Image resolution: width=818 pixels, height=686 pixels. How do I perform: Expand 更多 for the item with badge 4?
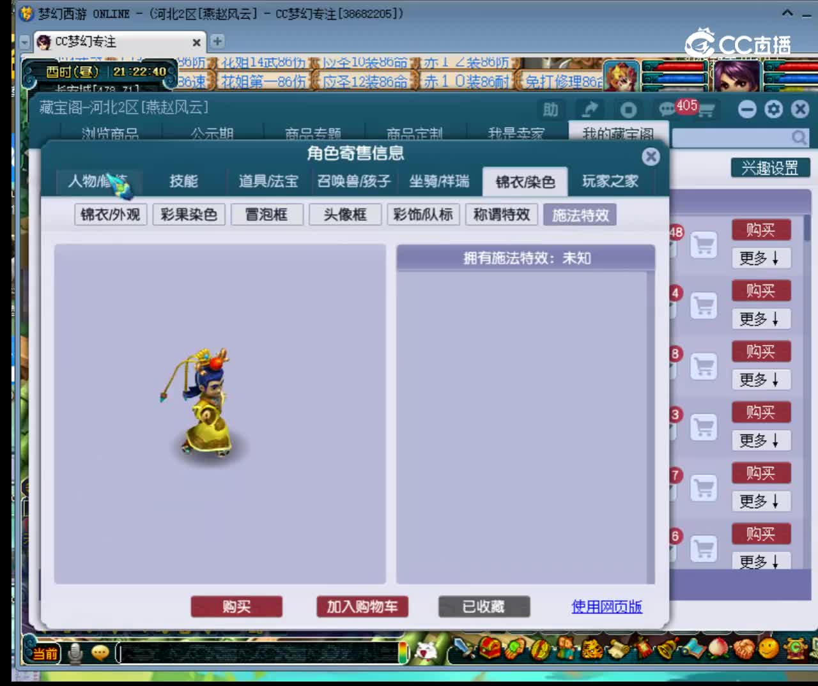point(760,319)
